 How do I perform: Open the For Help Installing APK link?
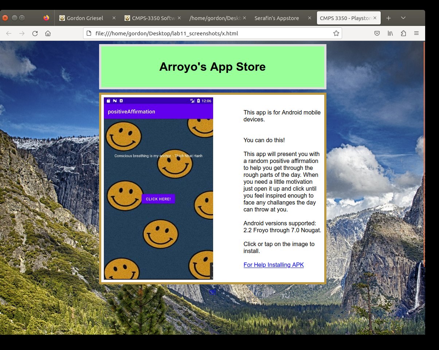pos(274,265)
